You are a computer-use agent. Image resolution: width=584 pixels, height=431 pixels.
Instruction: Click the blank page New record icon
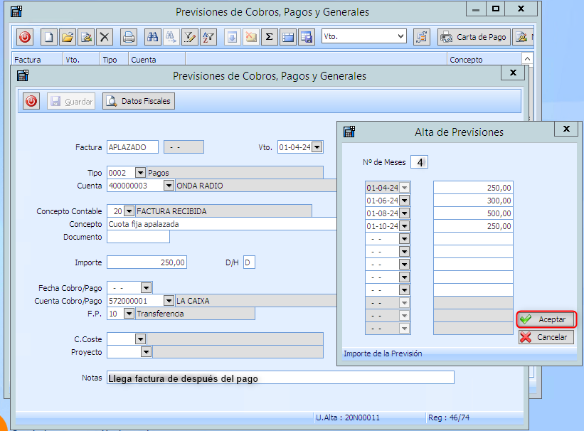48,37
